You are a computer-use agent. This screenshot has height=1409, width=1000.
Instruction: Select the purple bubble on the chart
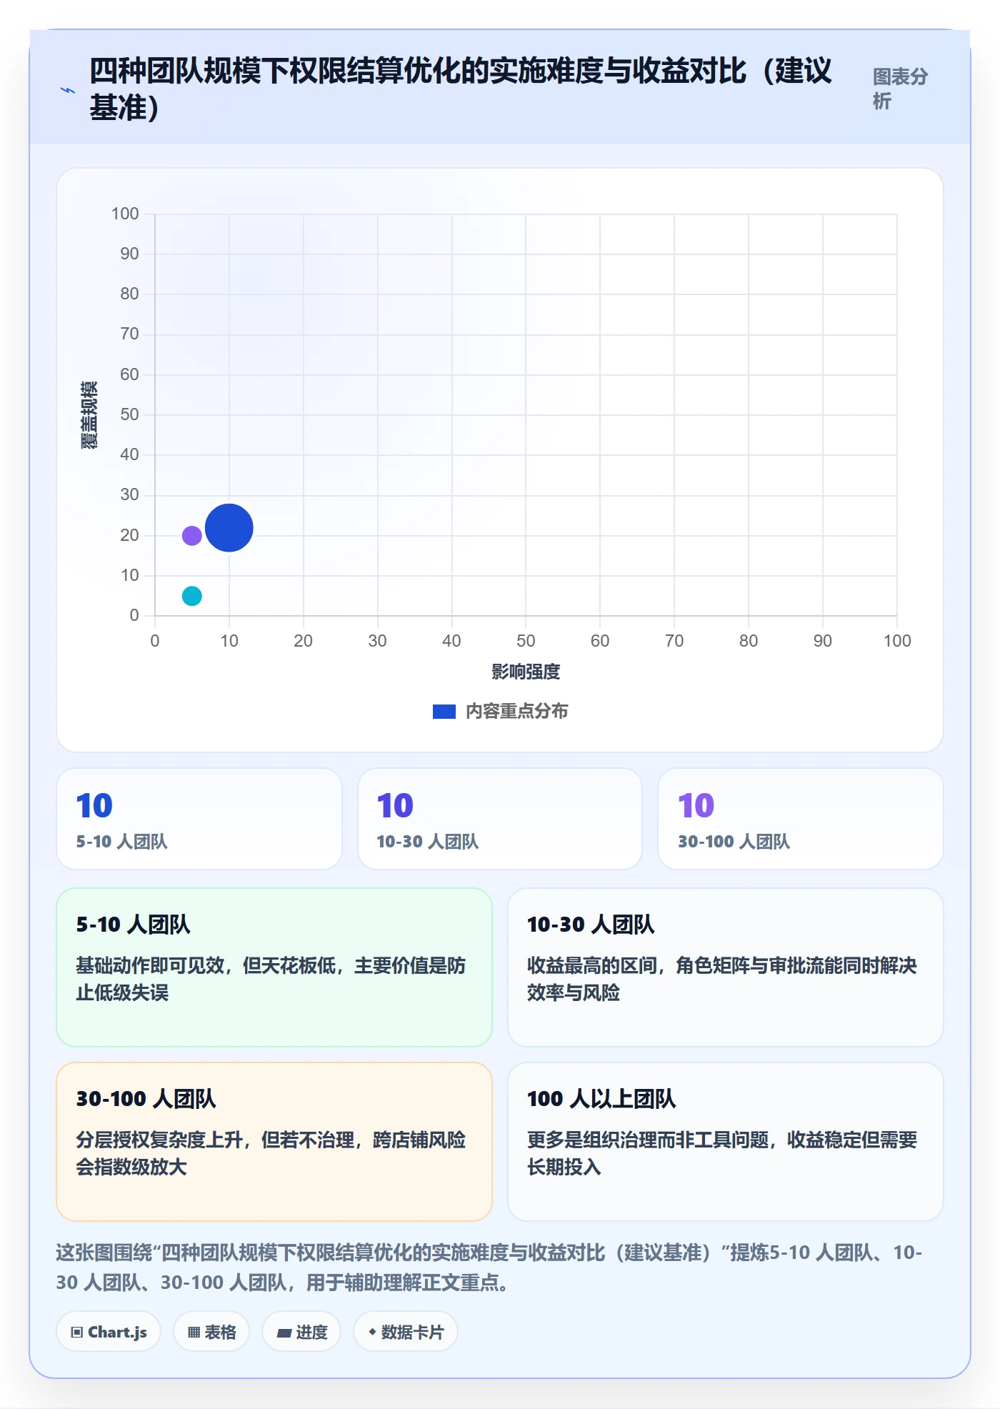click(191, 535)
